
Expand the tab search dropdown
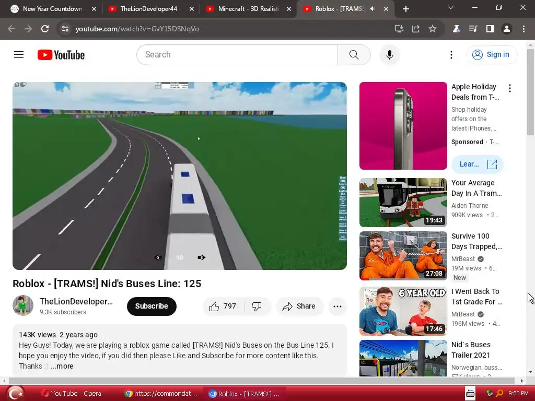pos(451,7)
